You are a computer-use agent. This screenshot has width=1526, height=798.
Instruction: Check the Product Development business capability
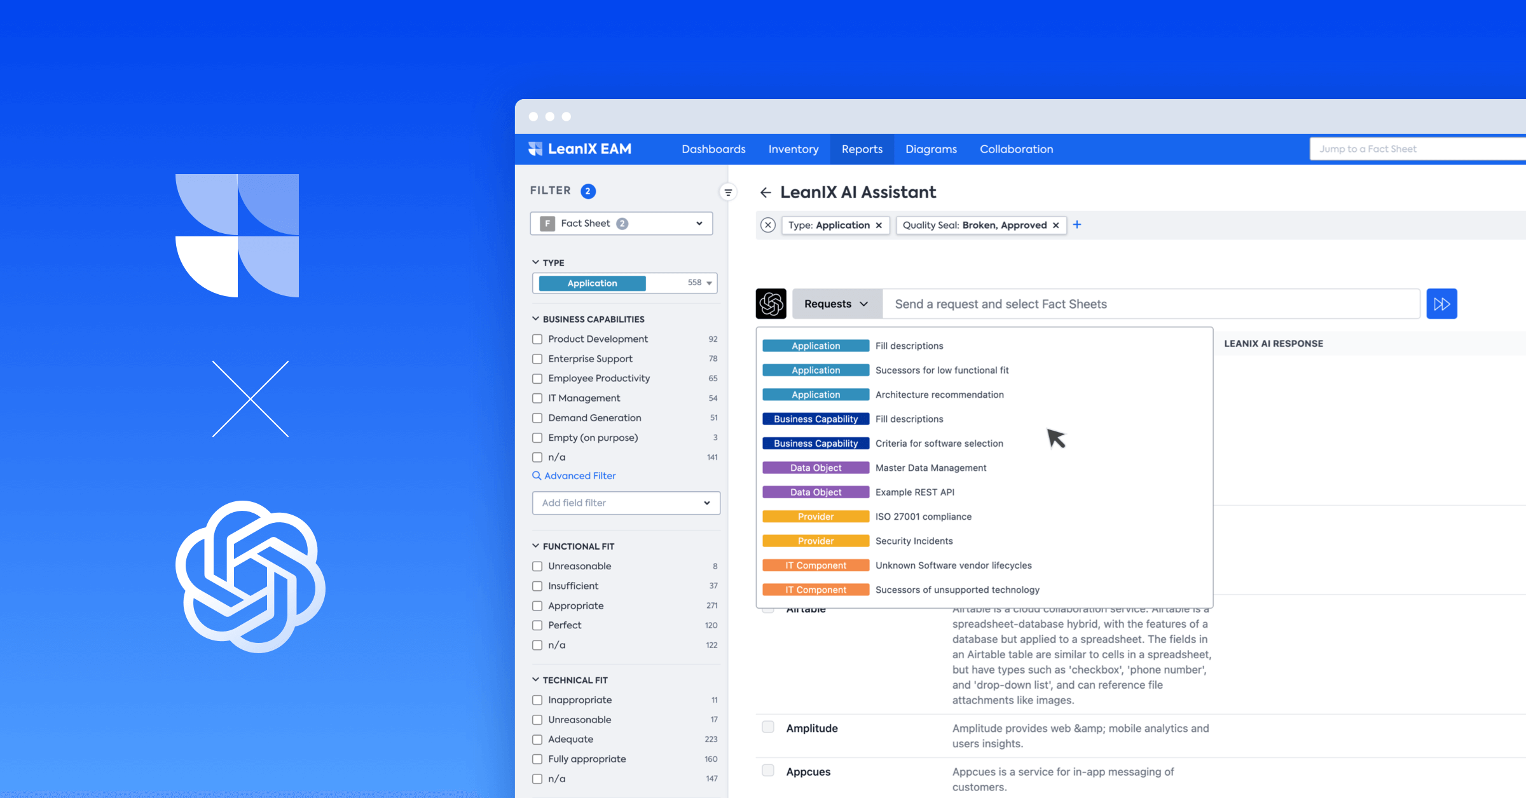(537, 339)
